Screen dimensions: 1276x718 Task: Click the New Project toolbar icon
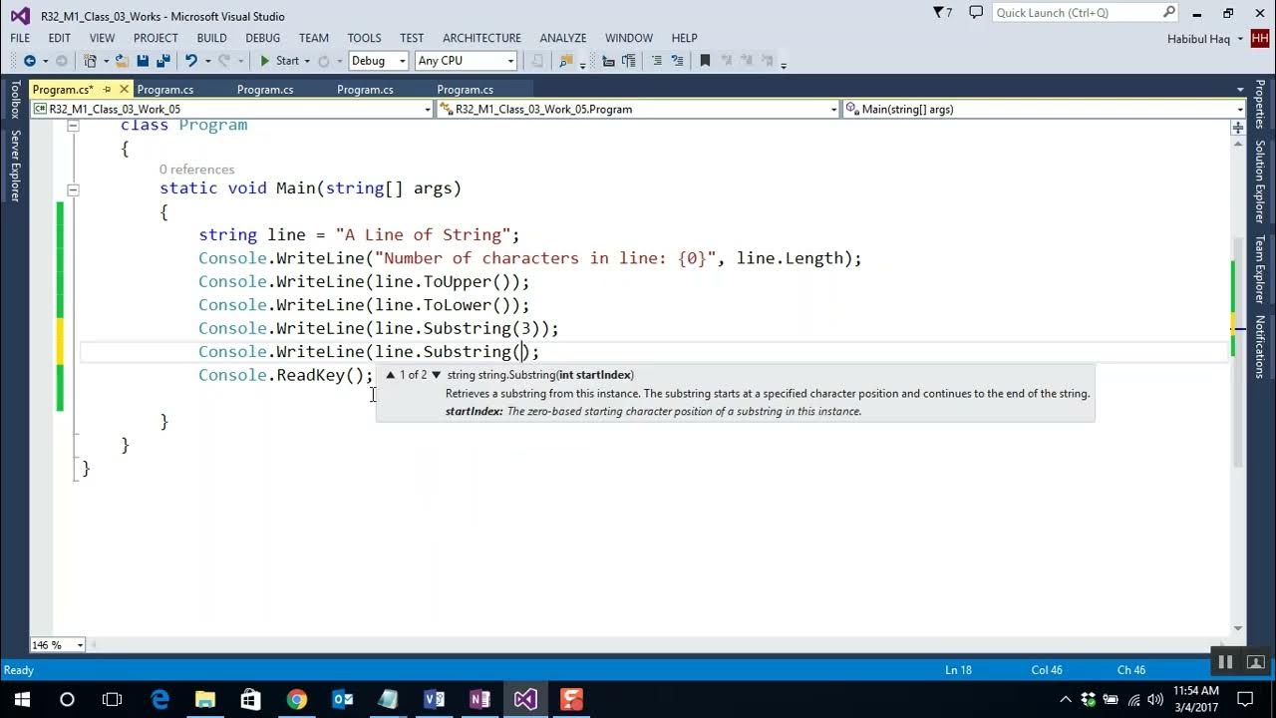click(90, 61)
